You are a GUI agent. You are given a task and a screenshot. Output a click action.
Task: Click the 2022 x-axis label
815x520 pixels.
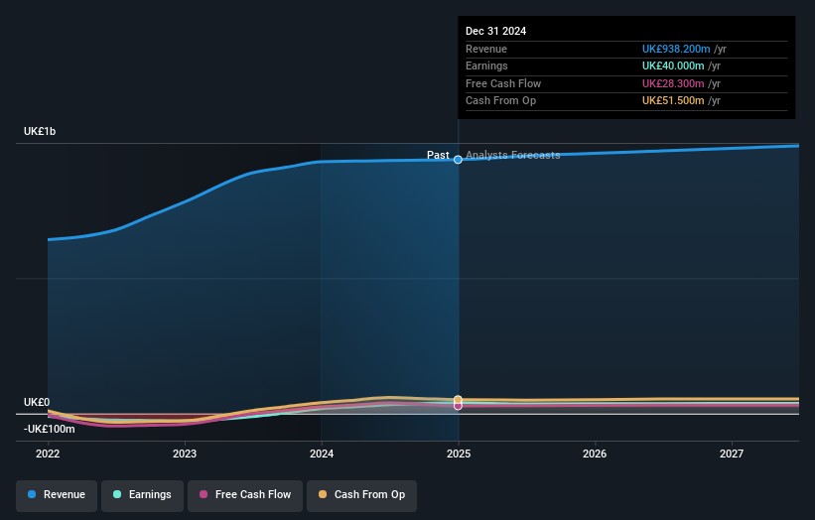pyautogui.click(x=48, y=454)
